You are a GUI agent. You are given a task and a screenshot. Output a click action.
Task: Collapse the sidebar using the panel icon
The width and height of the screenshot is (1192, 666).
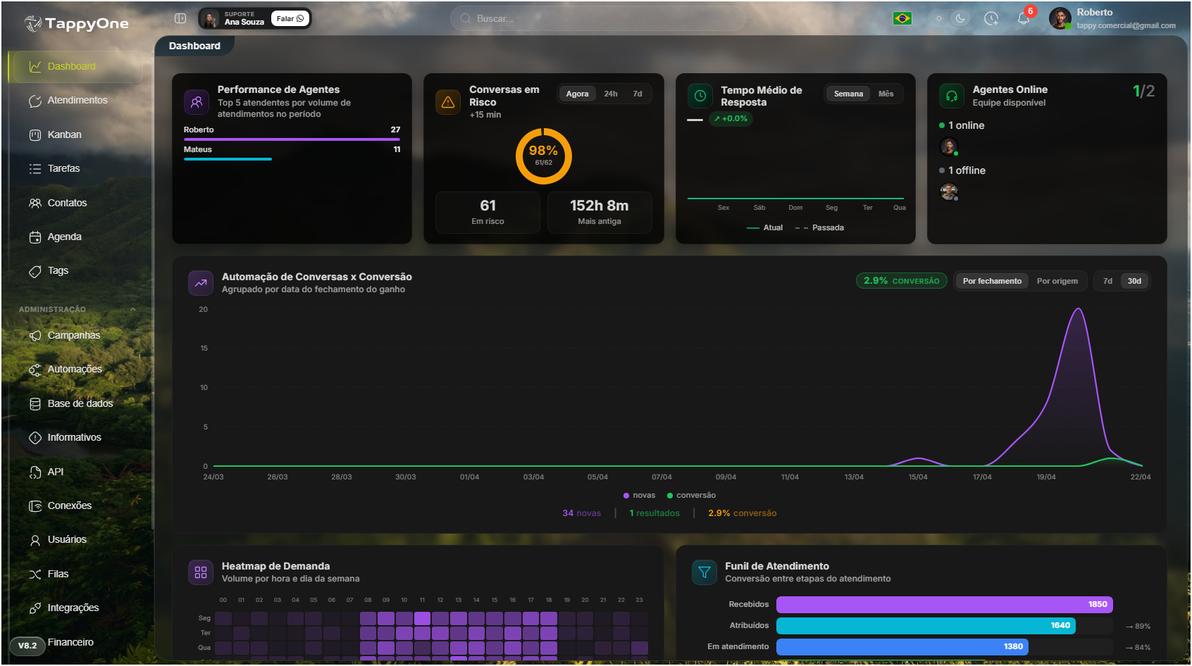pyautogui.click(x=180, y=18)
